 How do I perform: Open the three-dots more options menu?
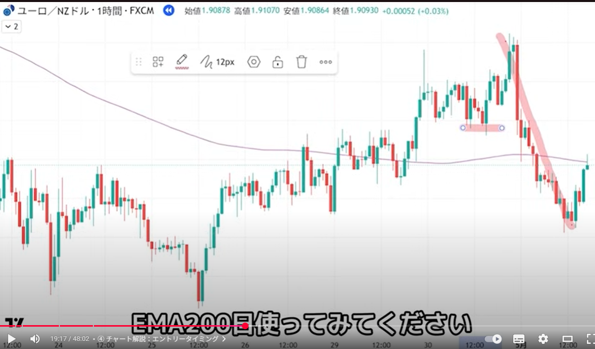tap(325, 62)
